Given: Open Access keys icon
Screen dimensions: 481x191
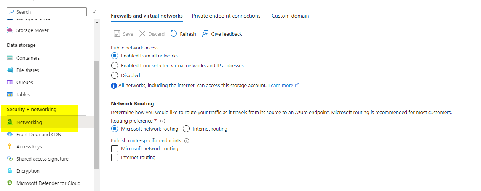Looking at the screenshot, I should click(10, 146).
